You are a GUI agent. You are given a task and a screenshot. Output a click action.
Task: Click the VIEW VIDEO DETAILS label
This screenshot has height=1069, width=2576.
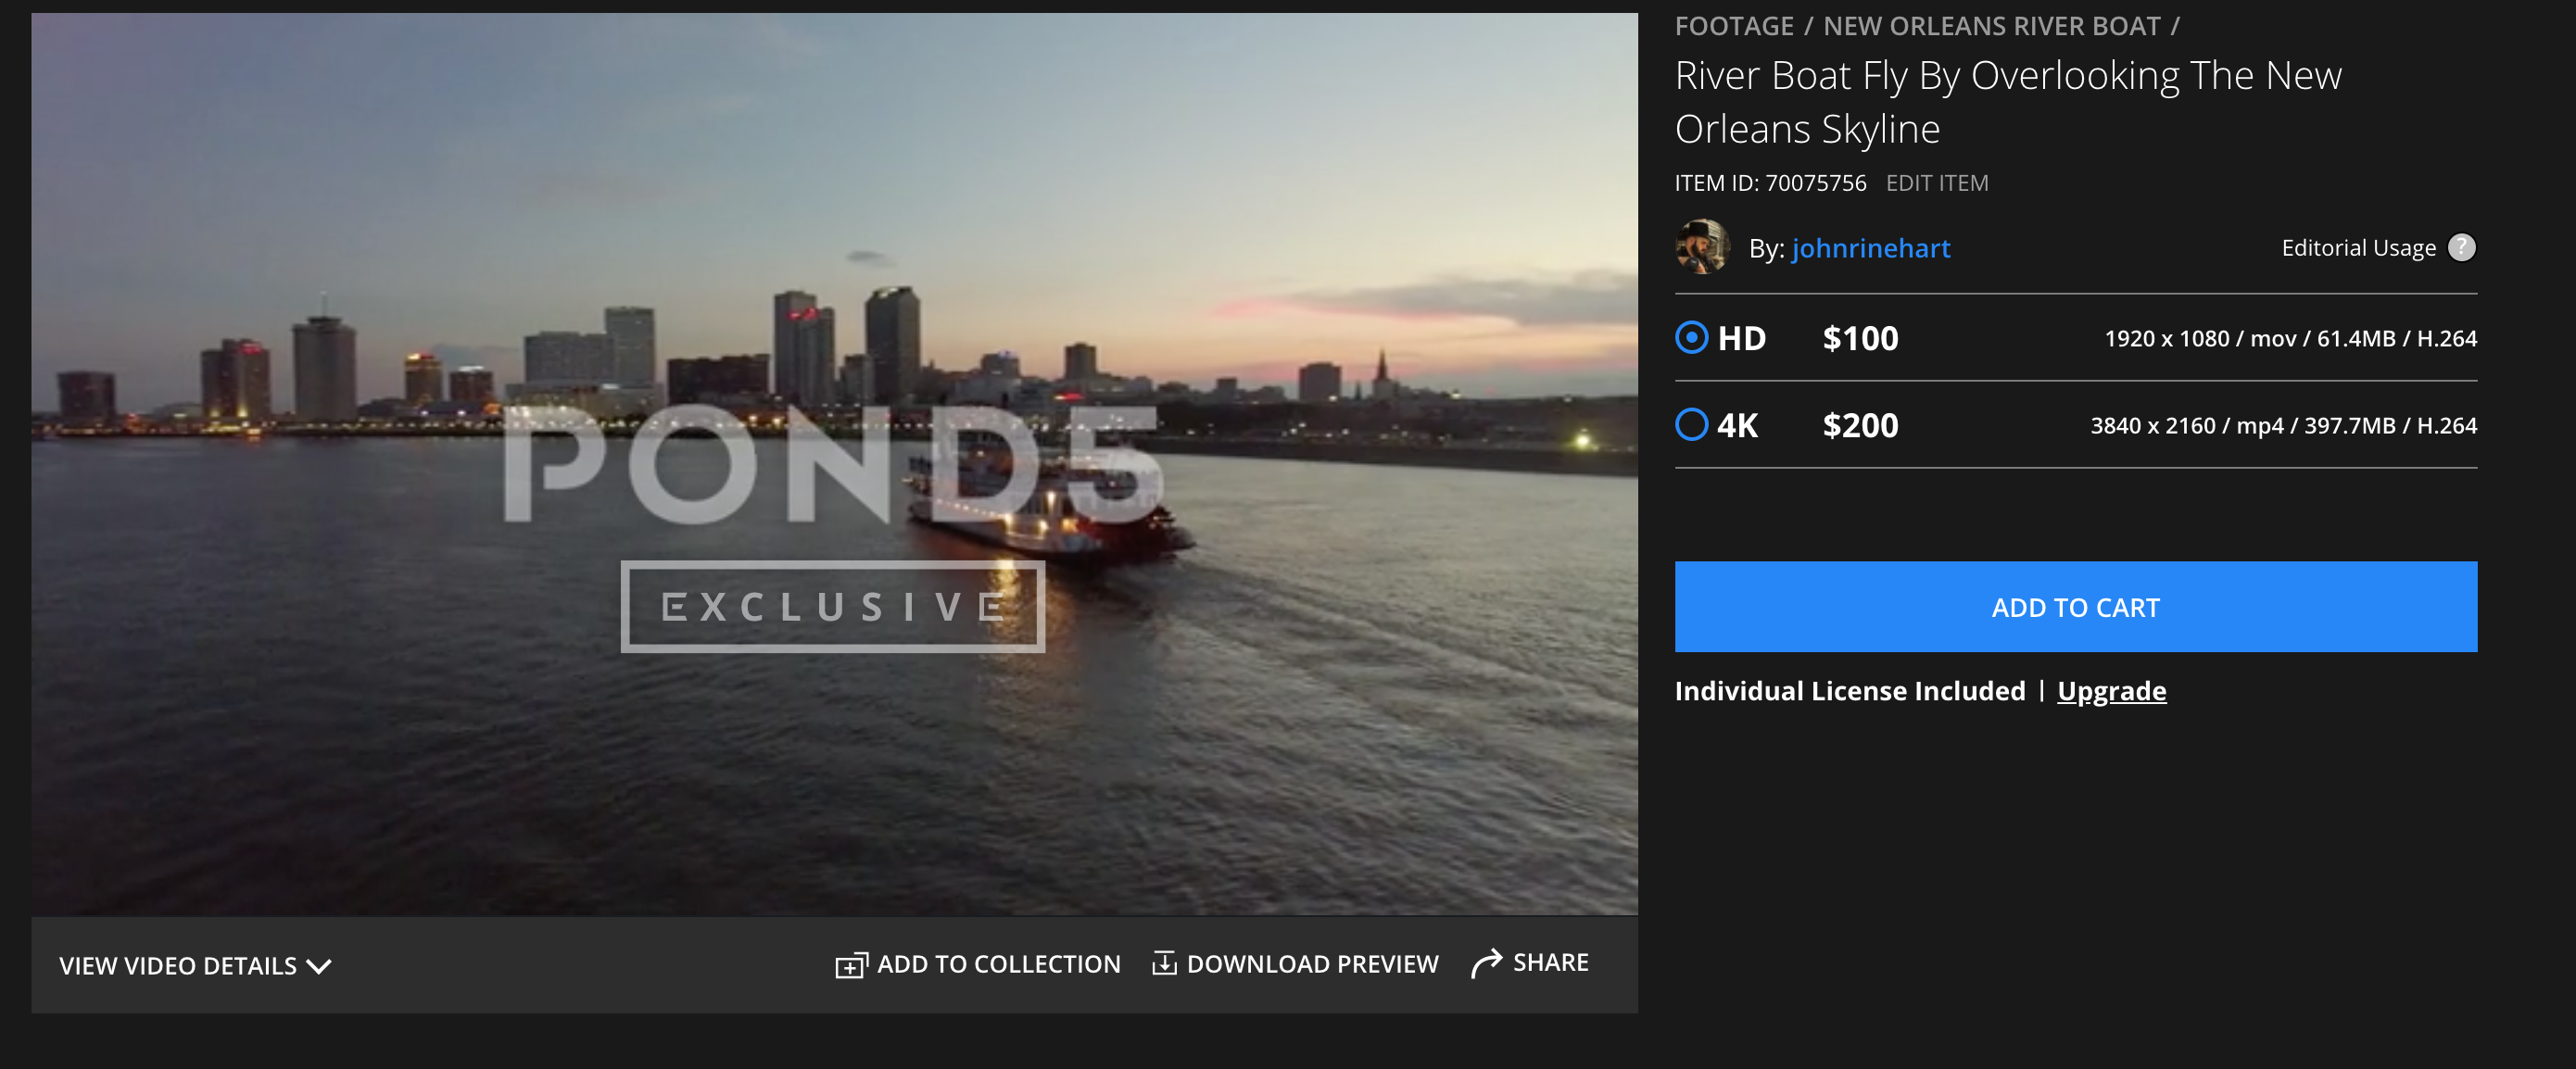pyautogui.click(x=178, y=966)
